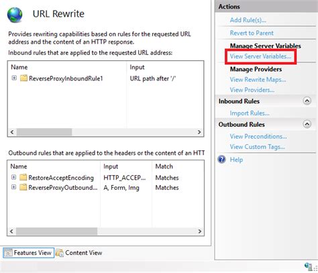Click outbound rules scroll right arrow
This screenshot has width=318, height=273.
coord(200,231)
